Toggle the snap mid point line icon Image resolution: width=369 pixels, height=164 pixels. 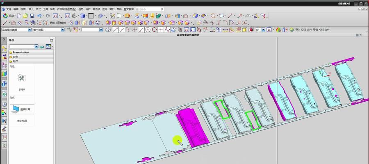click(122, 30)
